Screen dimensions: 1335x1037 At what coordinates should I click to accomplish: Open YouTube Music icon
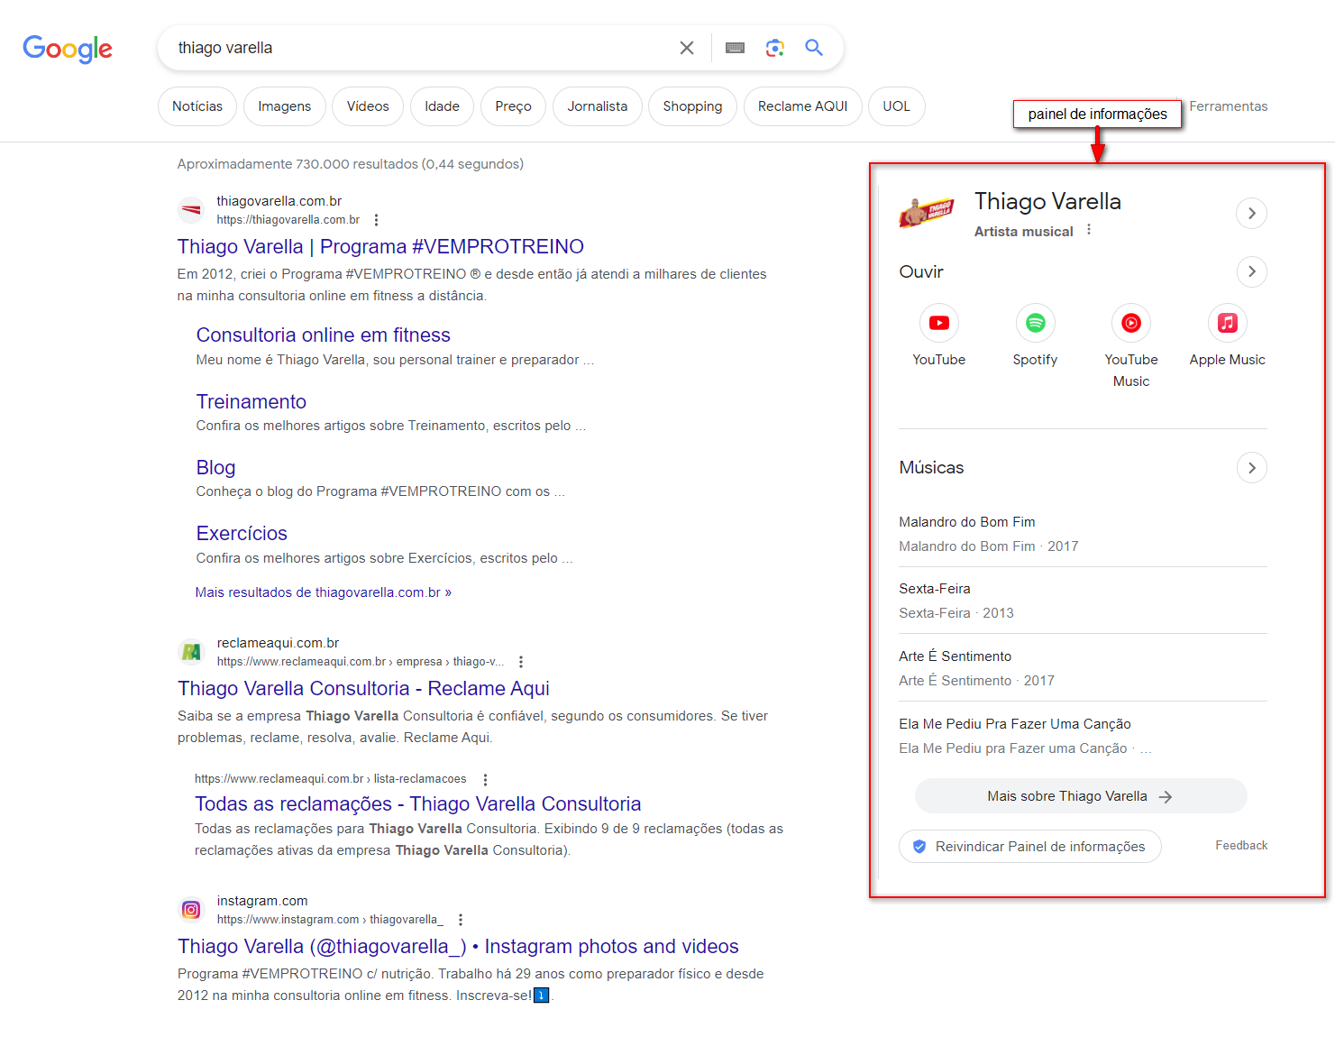click(1131, 323)
